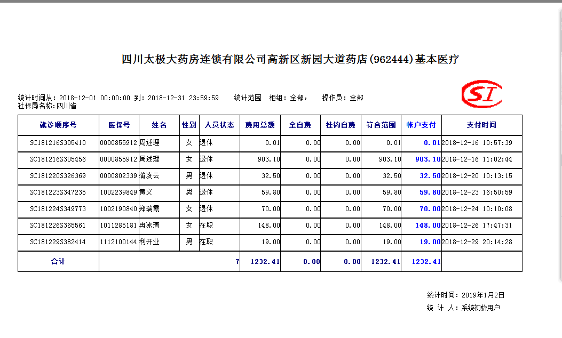This screenshot has width=562, height=338.
Task: Select order number SC181226S365561
Action: click(58, 225)
